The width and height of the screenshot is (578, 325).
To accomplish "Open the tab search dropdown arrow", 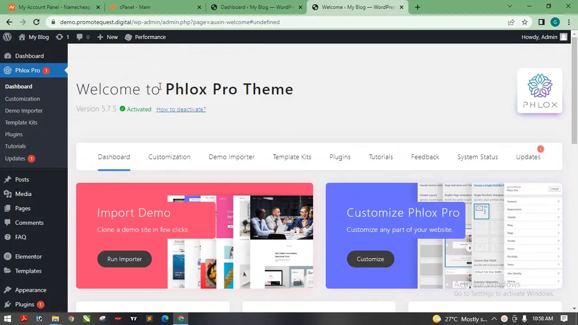I will [510, 7].
